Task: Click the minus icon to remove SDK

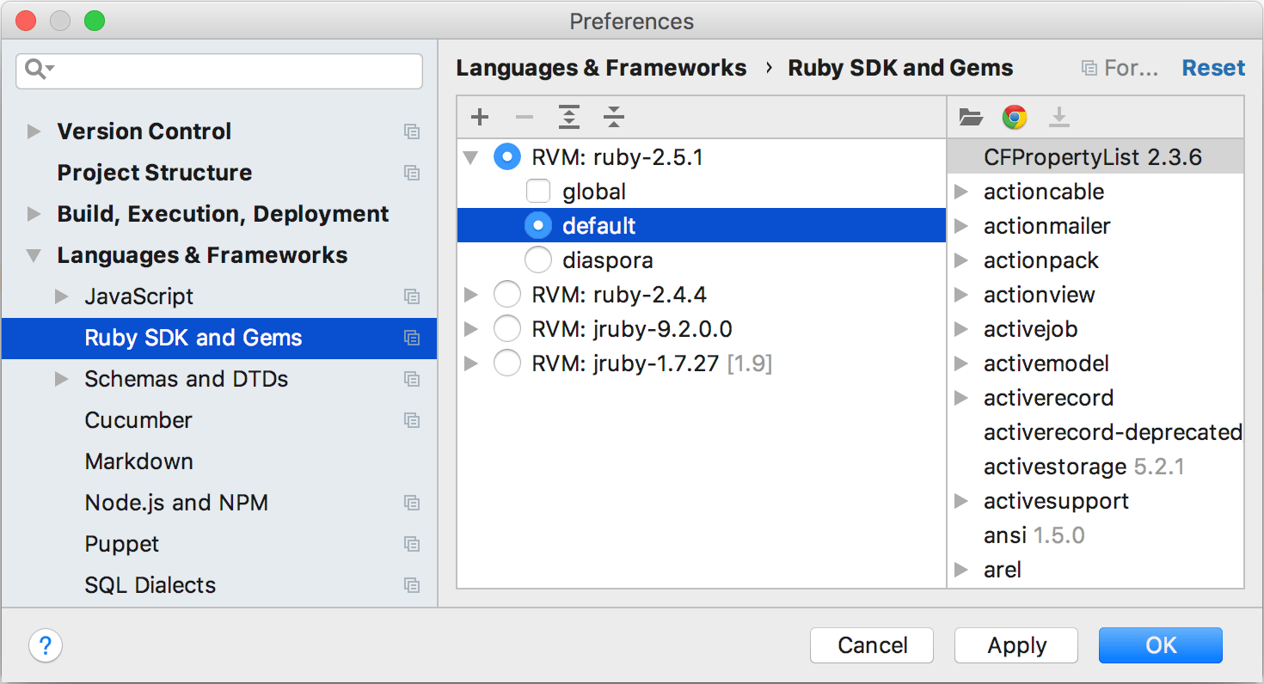Action: 525,117
